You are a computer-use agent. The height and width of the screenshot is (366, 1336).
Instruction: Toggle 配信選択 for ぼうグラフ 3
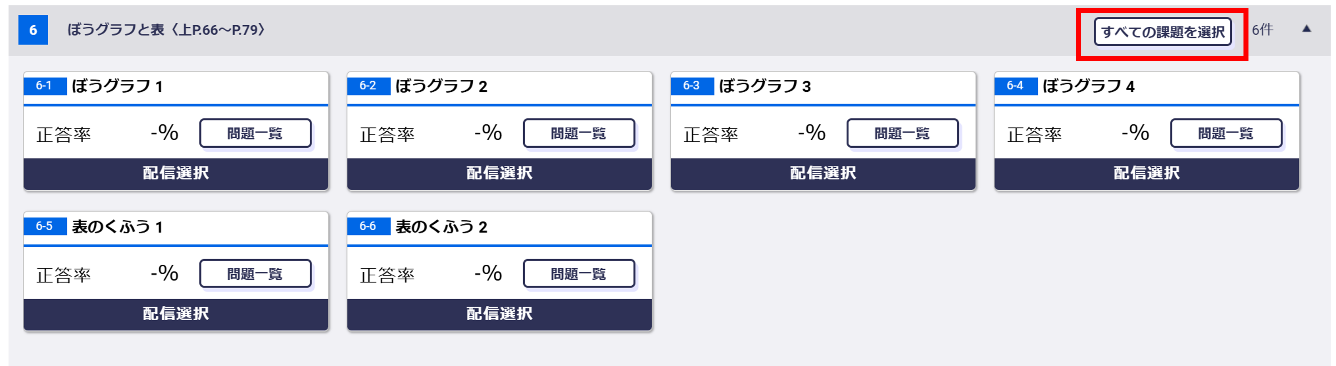pos(823,173)
